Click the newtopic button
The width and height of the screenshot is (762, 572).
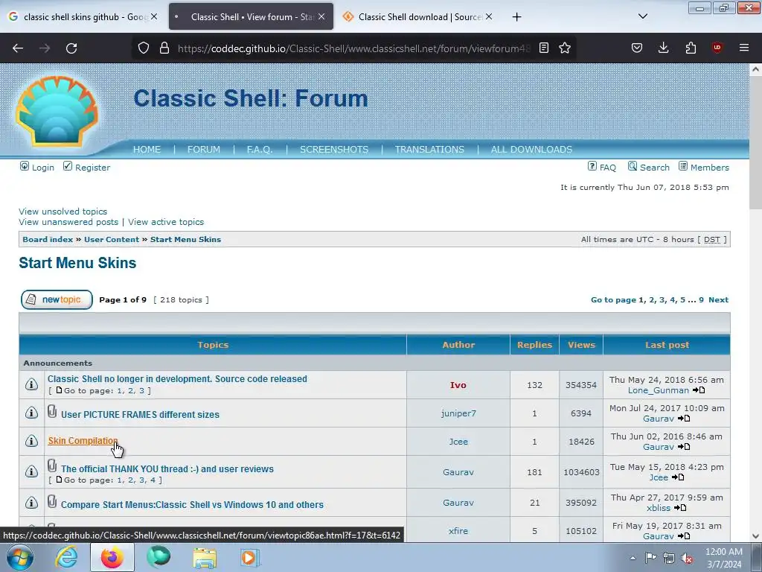(x=57, y=299)
